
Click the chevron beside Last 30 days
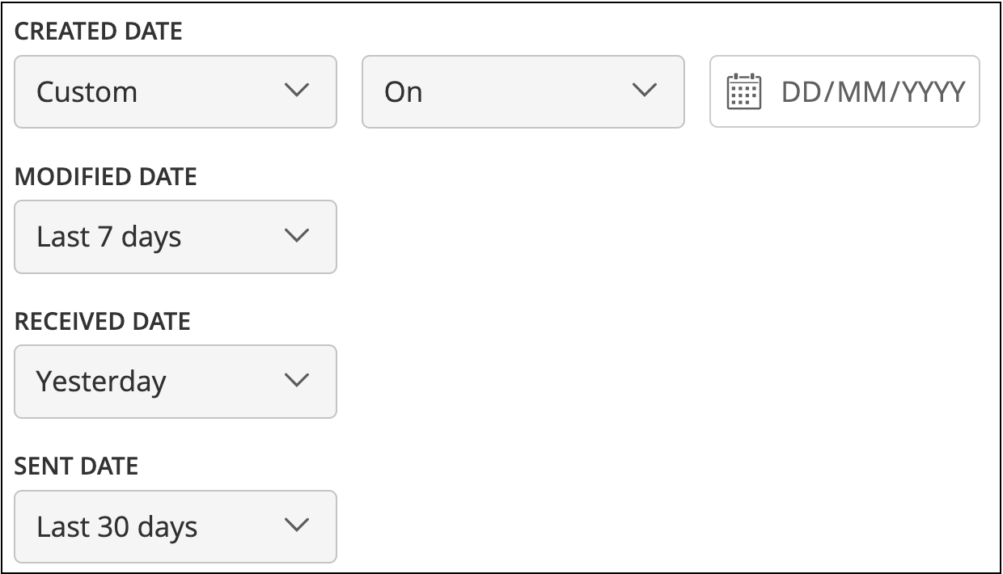coord(298,525)
